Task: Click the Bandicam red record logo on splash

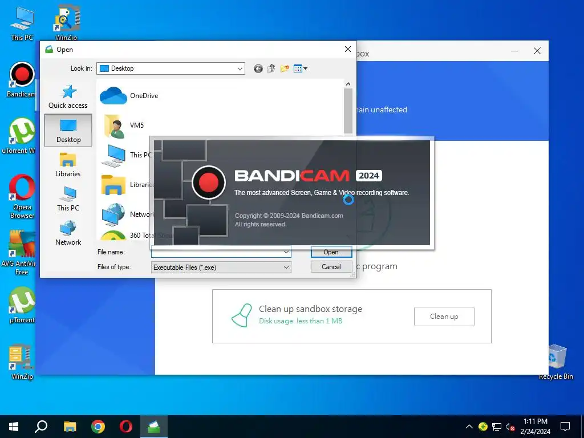Action: (209, 182)
